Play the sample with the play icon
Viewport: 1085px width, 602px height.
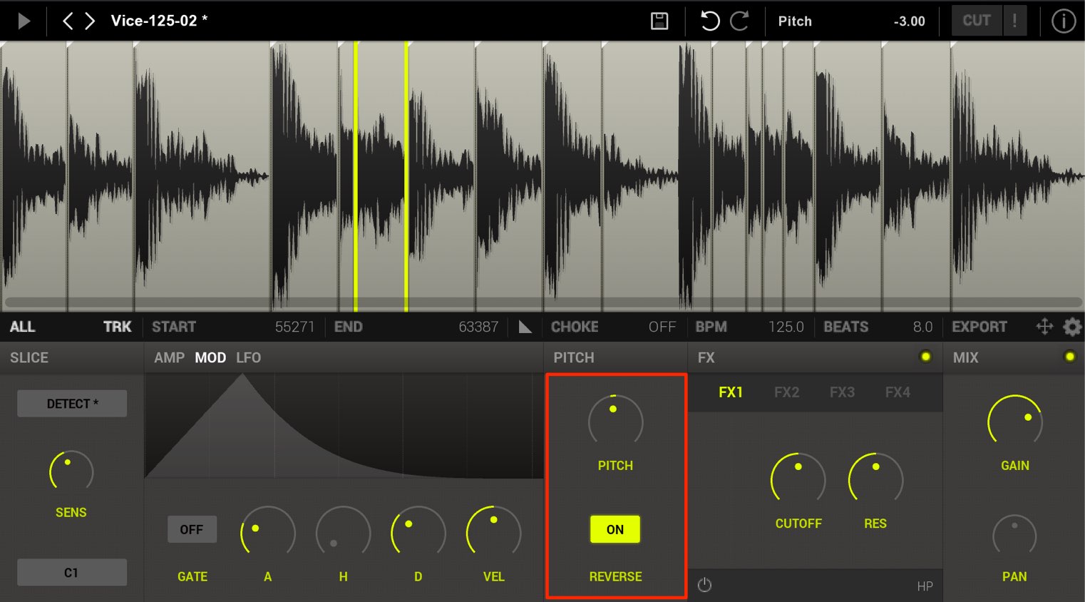[x=24, y=21]
